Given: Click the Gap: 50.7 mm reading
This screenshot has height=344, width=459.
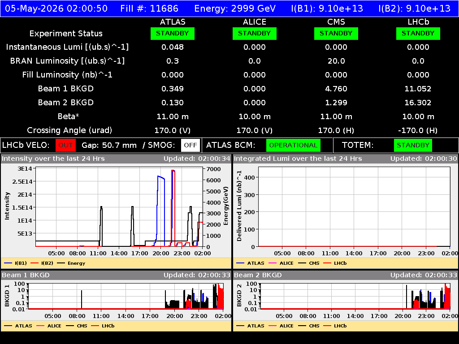Looking at the screenshot, I should [x=109, y=146].
